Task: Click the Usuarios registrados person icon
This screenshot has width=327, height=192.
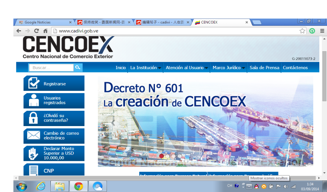Action: (x=34, y=100)
